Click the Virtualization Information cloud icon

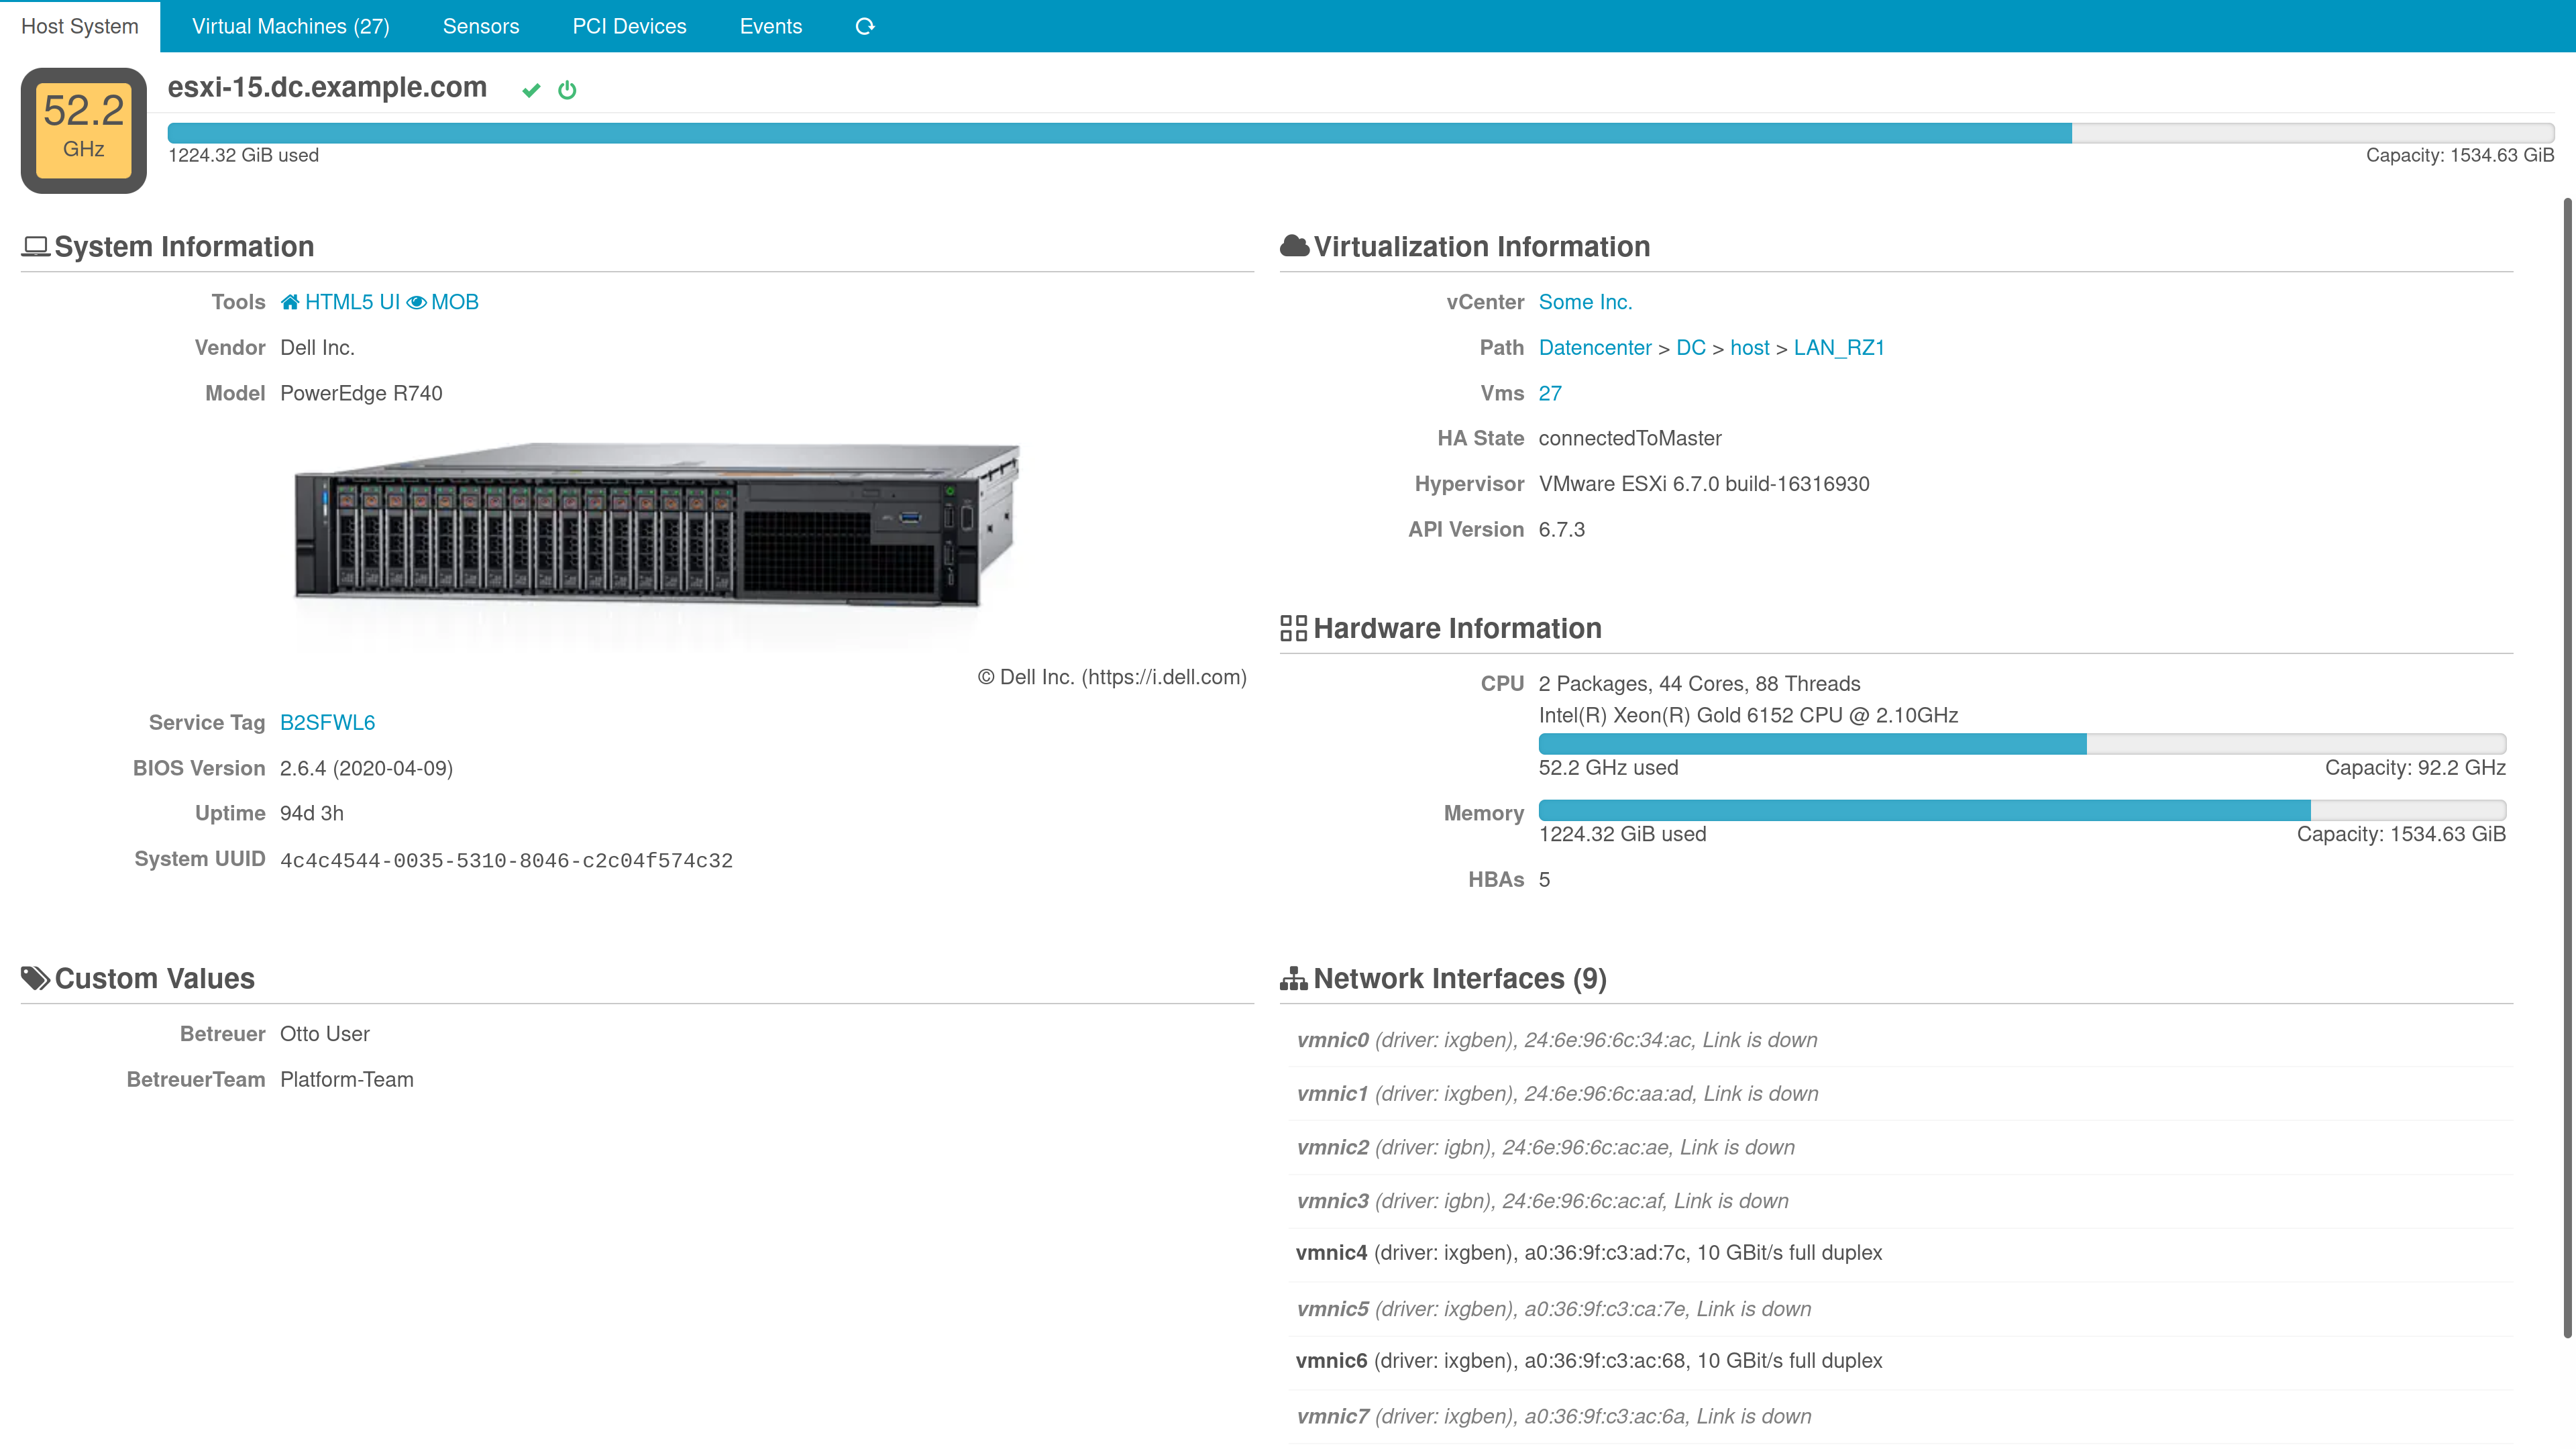click(x=1294, y=246)
